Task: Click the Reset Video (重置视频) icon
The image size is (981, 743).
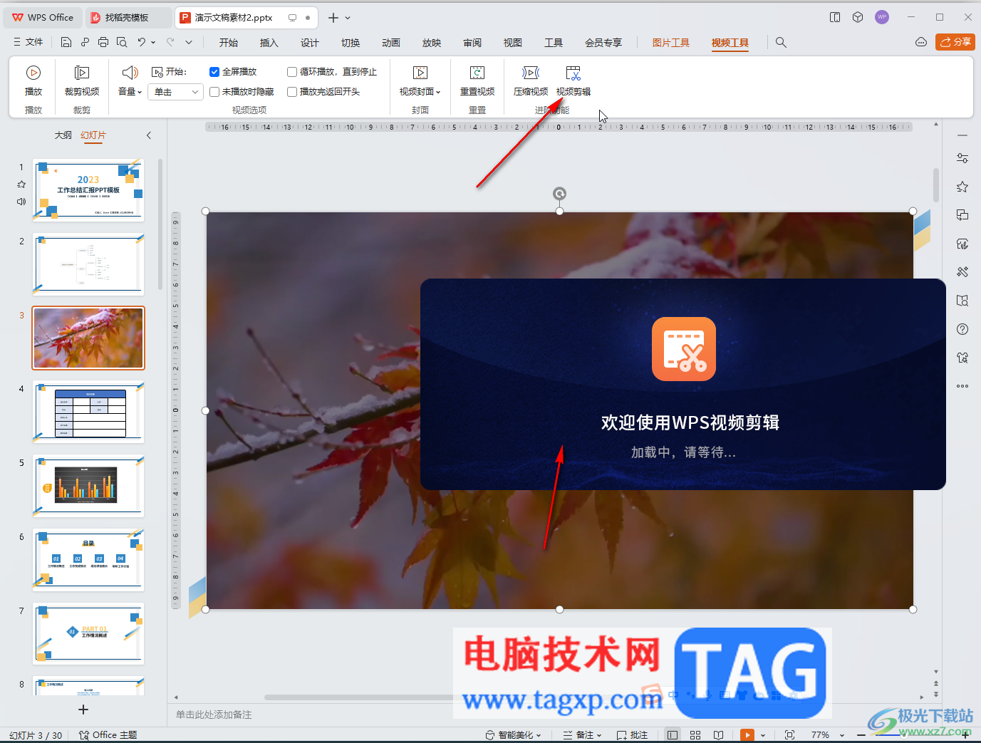Action: pyautogui.click(x=477, y=73)
